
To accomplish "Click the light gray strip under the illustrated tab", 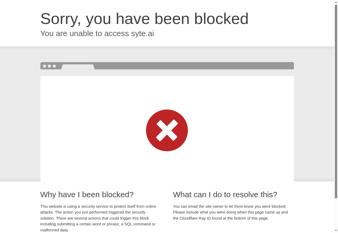I will click(167, 73).
